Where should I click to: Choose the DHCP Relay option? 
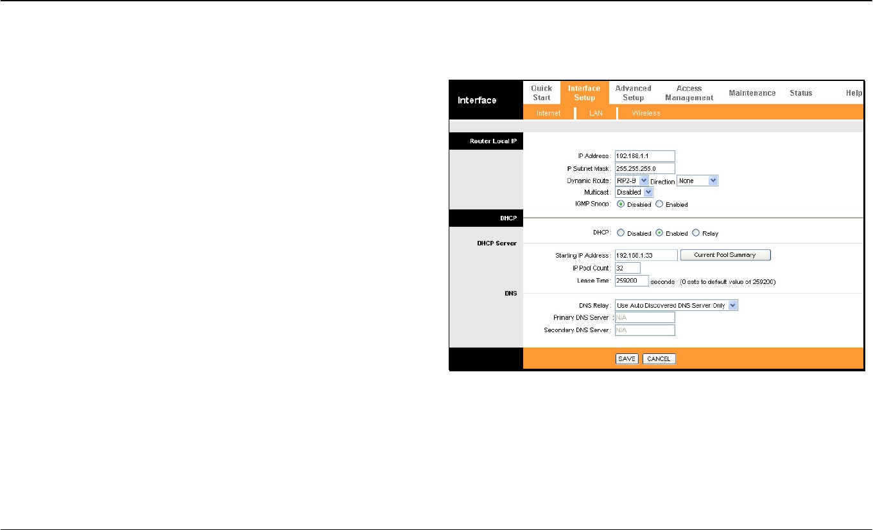696,233
